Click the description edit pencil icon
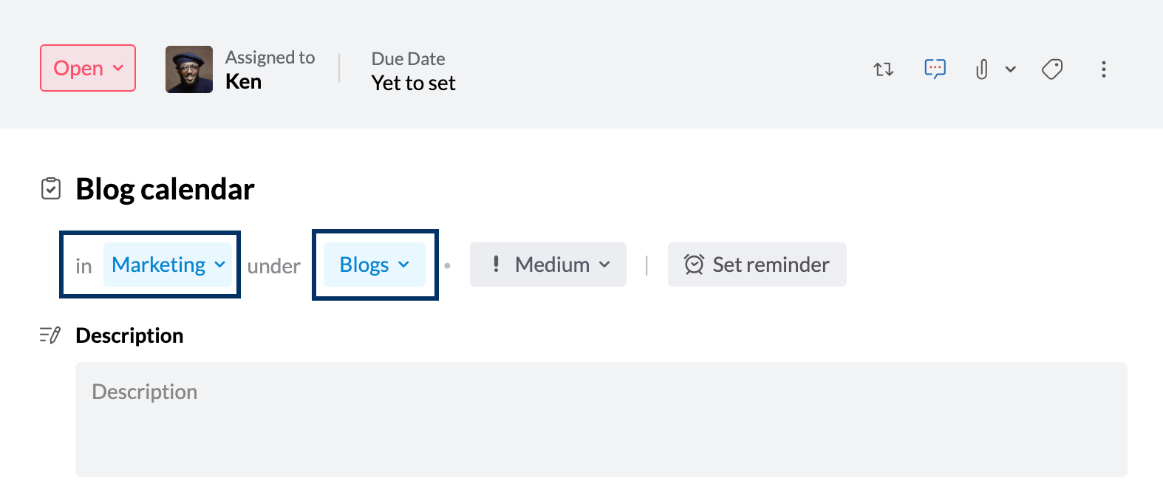This screenshot has height=495, width=1163. click(50, 335)
